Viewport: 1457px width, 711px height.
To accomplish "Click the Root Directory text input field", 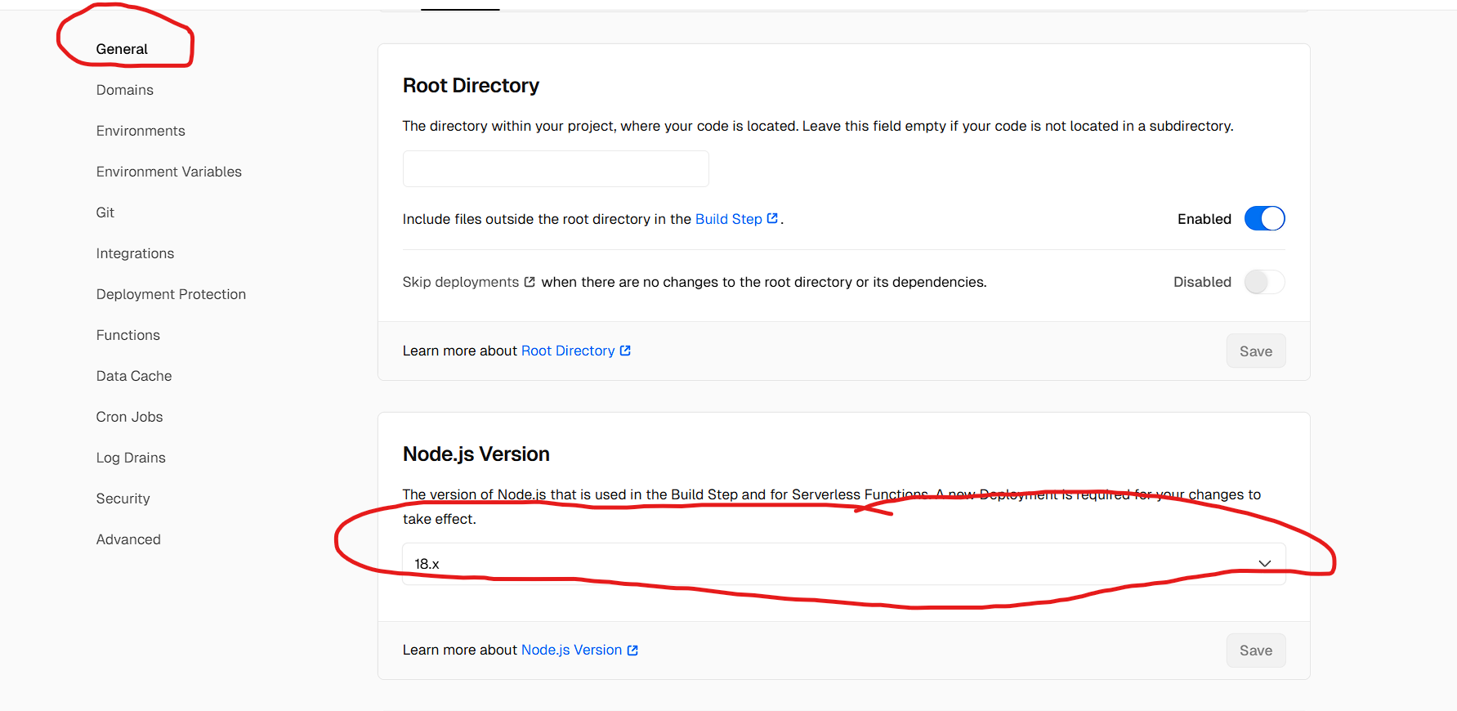I will pyautogui.click(x=556, y=169).
